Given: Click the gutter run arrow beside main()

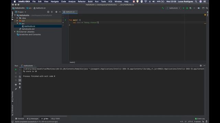Looking at the screenshot, I should pos(65,20).
